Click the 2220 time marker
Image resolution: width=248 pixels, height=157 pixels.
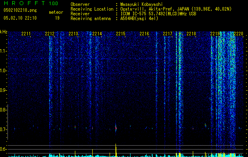point(239,34)
